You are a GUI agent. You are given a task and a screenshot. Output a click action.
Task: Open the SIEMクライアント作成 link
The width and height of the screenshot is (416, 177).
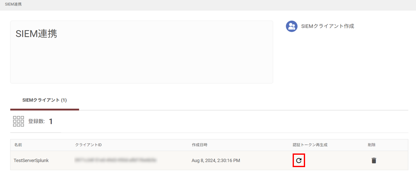point(328,26)
